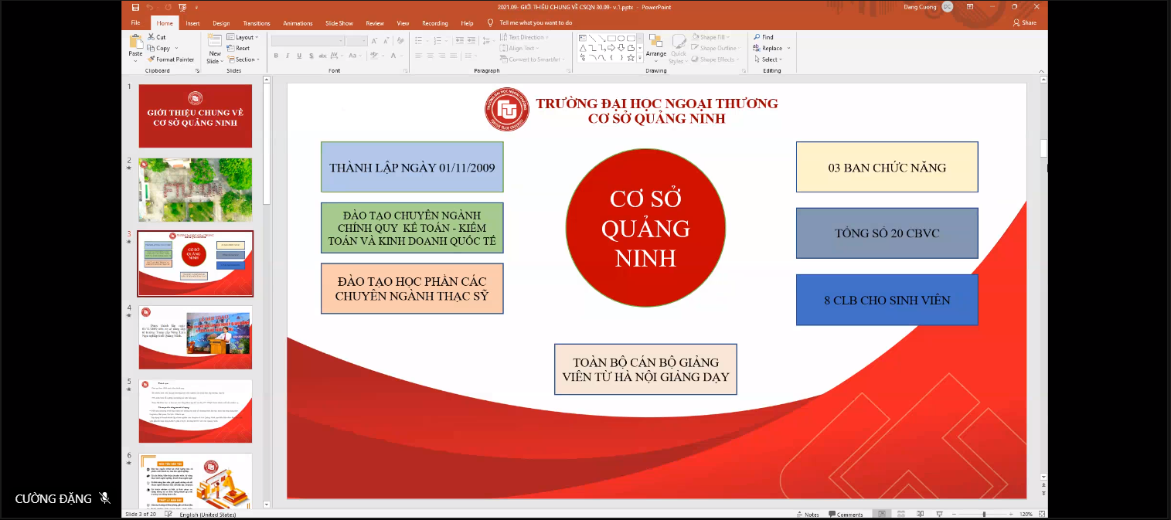Open the Animations tab
This screenshot has height=520, width=1171.
tap(298, 23)
